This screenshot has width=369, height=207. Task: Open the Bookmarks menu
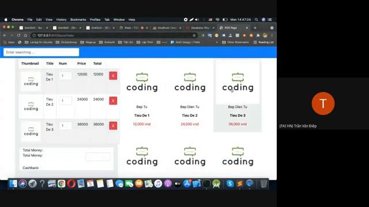78,20
